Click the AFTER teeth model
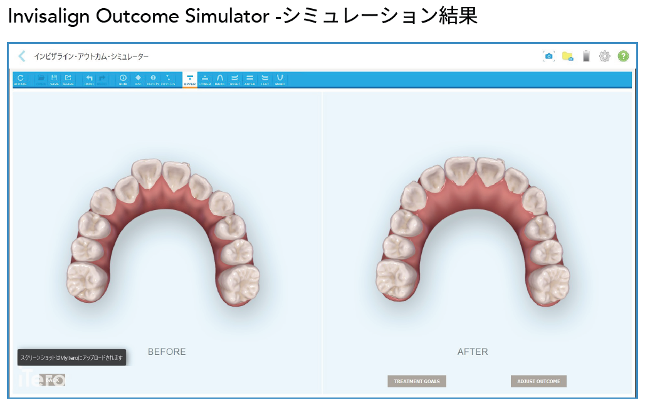645x400 pixels. click(x=473, y=232)
